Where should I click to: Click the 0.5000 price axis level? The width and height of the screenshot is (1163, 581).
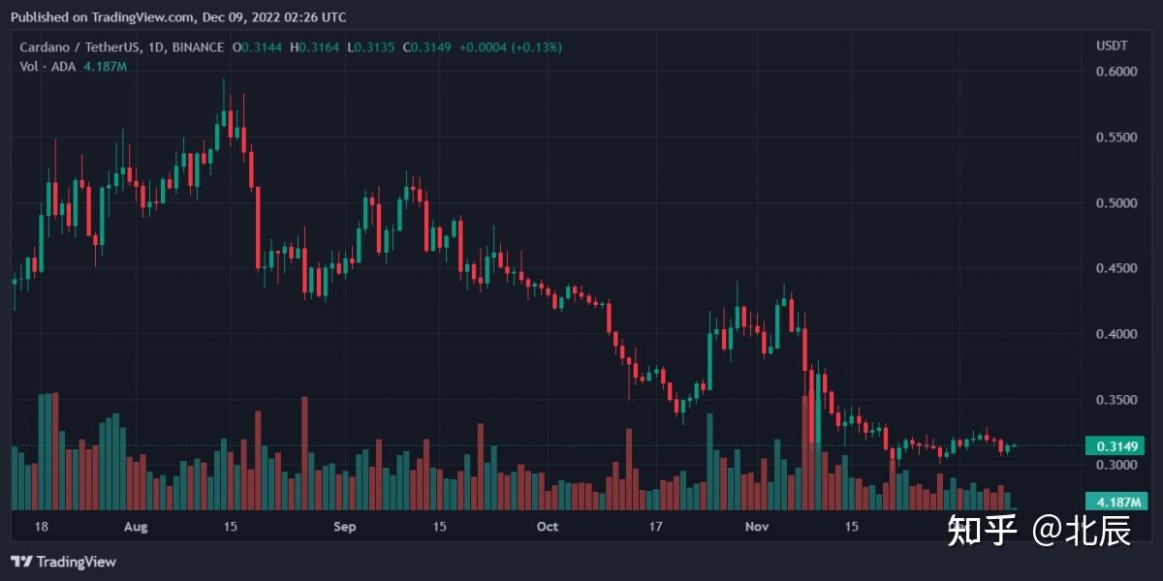1116,203
